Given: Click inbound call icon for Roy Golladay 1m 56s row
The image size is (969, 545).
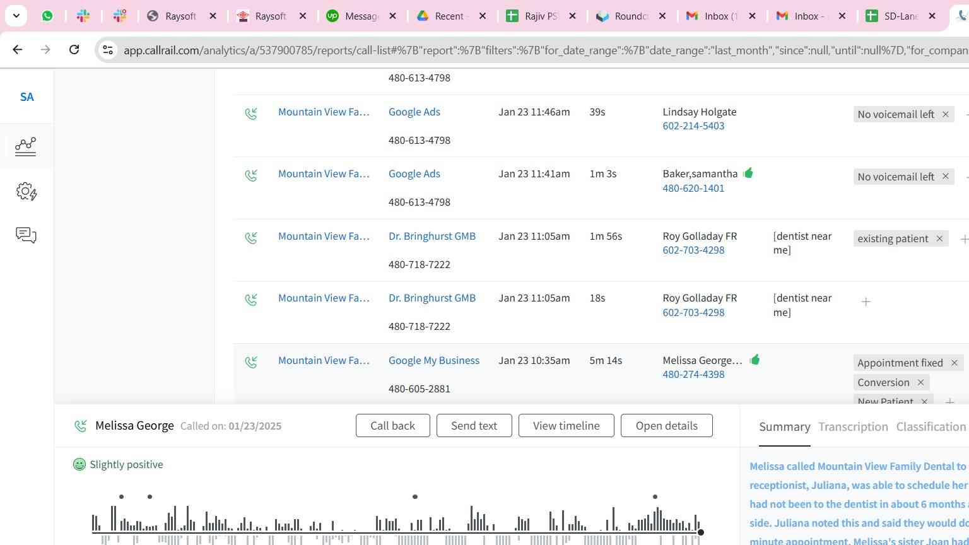Looking at the screenshot, I should (x=251, y=237).
